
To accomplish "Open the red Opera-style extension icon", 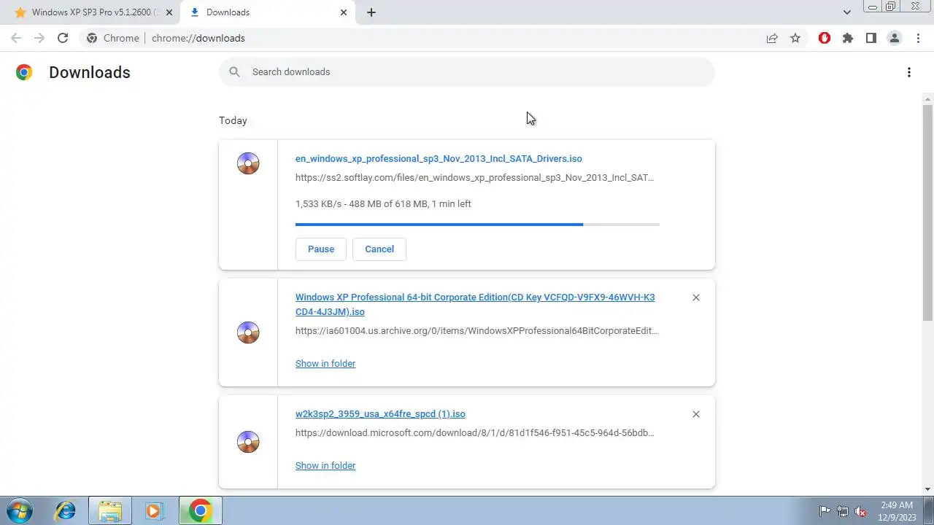I will 825,38.
